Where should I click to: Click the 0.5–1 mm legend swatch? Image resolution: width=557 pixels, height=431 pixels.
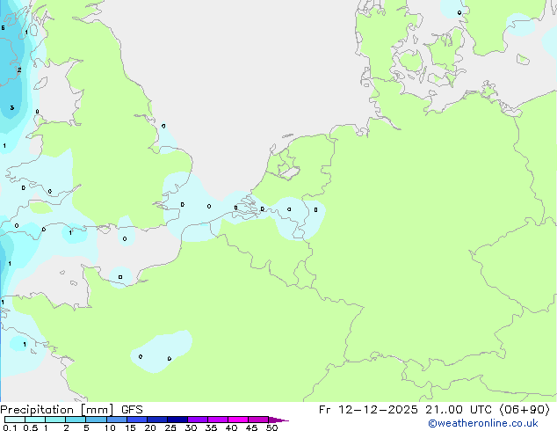[35, 420]
